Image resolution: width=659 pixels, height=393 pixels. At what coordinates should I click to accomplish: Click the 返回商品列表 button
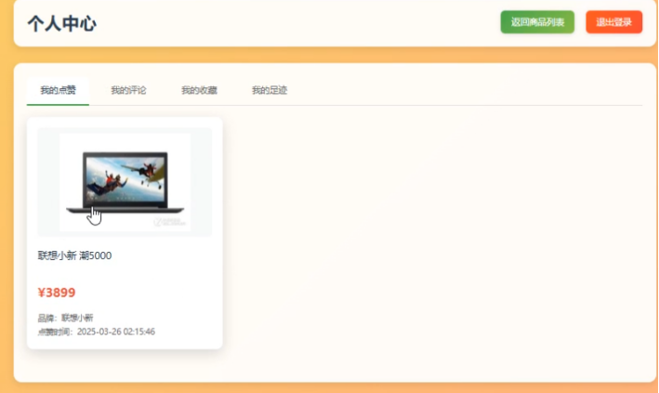[537, 22]
